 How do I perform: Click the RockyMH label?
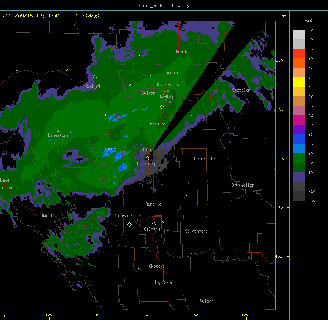coord(93,86)
